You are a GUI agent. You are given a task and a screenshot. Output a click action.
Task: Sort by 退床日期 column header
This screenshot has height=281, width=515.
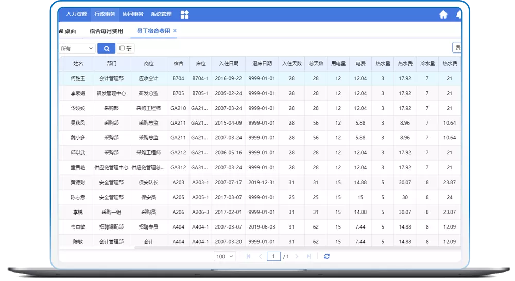point(262,64)
